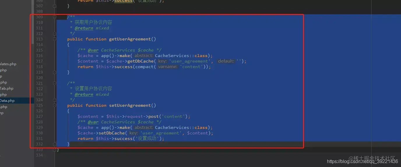Click '设置成功' string on line 331
This screenshot has width=401, height=167.
coord(148,138)
